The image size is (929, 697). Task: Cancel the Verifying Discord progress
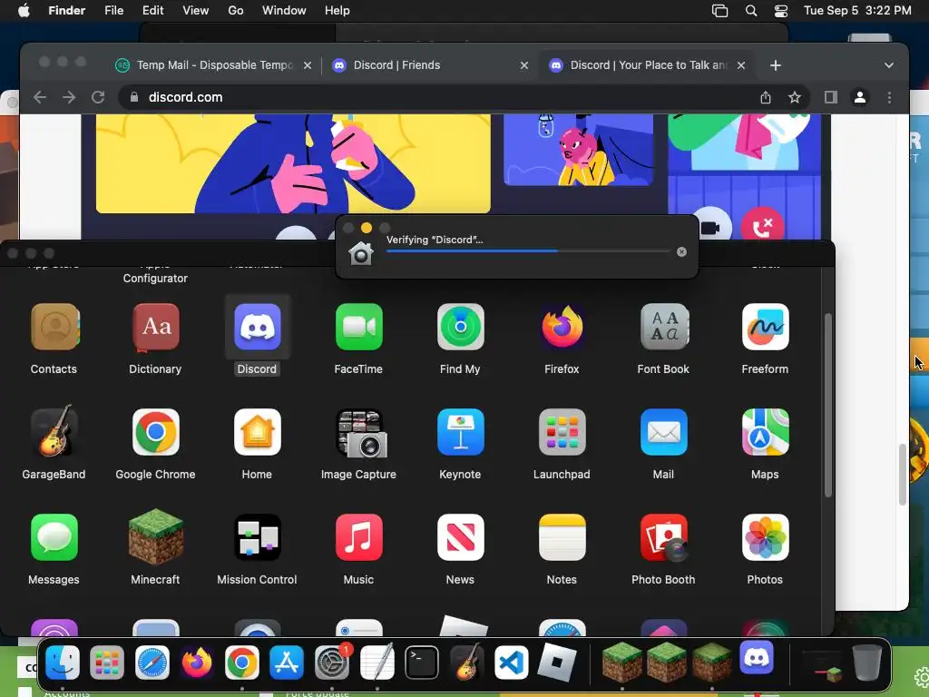point(681,252)
